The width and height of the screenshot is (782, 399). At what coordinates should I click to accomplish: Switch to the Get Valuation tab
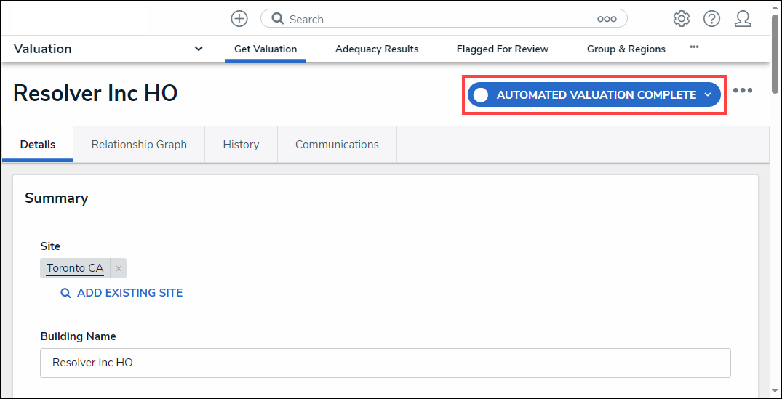266,49
